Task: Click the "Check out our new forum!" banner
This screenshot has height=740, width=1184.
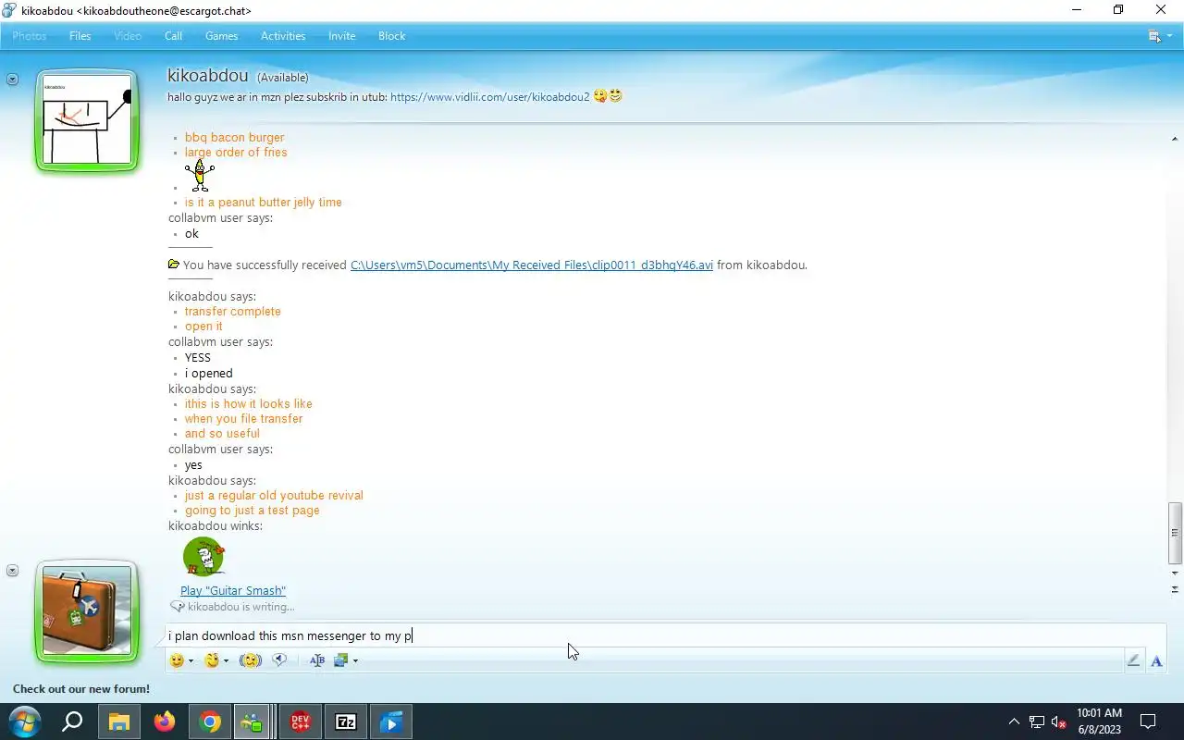Action: click(81, 689)
